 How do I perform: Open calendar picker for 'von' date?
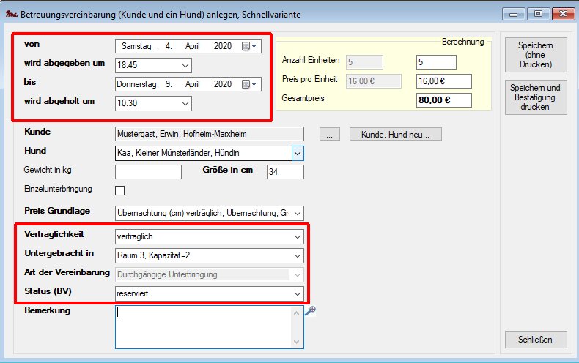pos(250,46)
